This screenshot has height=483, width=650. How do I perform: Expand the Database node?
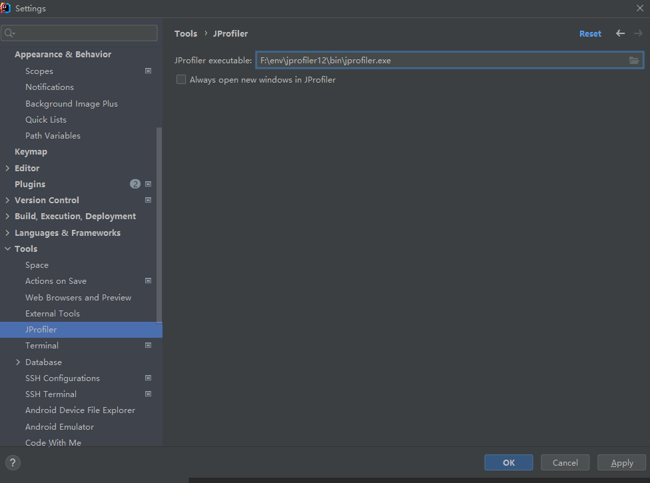18,362
